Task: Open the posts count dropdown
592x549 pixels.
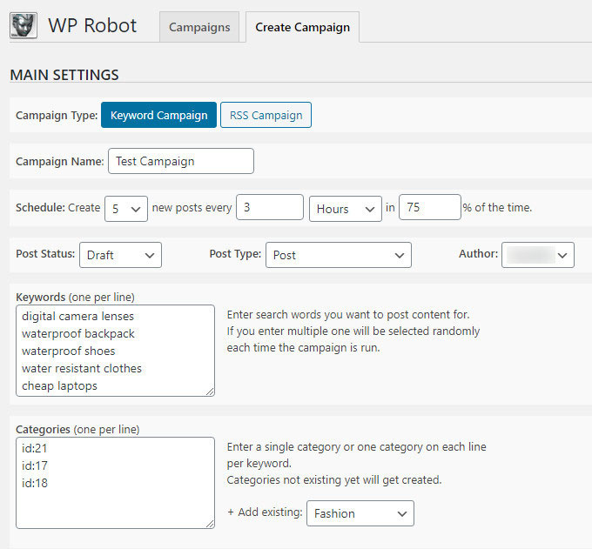Action: click(125, 208)
